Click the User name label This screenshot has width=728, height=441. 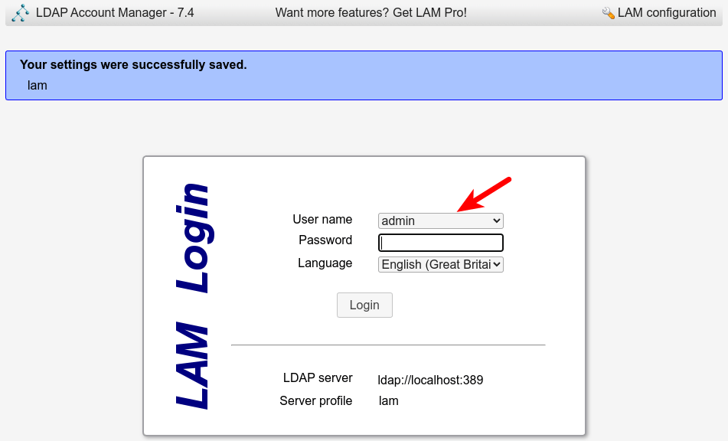click(322, 220)
